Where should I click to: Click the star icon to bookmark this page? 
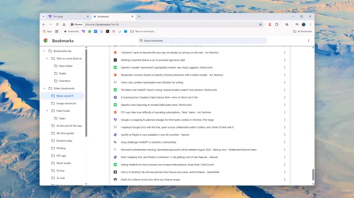(260, 24)
